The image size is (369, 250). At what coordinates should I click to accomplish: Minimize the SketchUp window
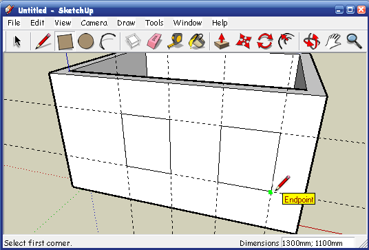click(x=339, y=10)
